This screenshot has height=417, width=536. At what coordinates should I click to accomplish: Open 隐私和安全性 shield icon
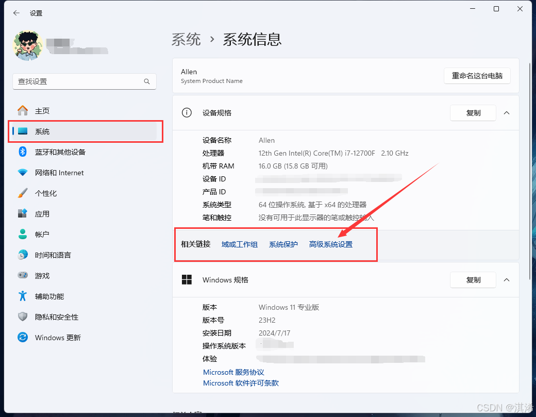click(23, 316)
